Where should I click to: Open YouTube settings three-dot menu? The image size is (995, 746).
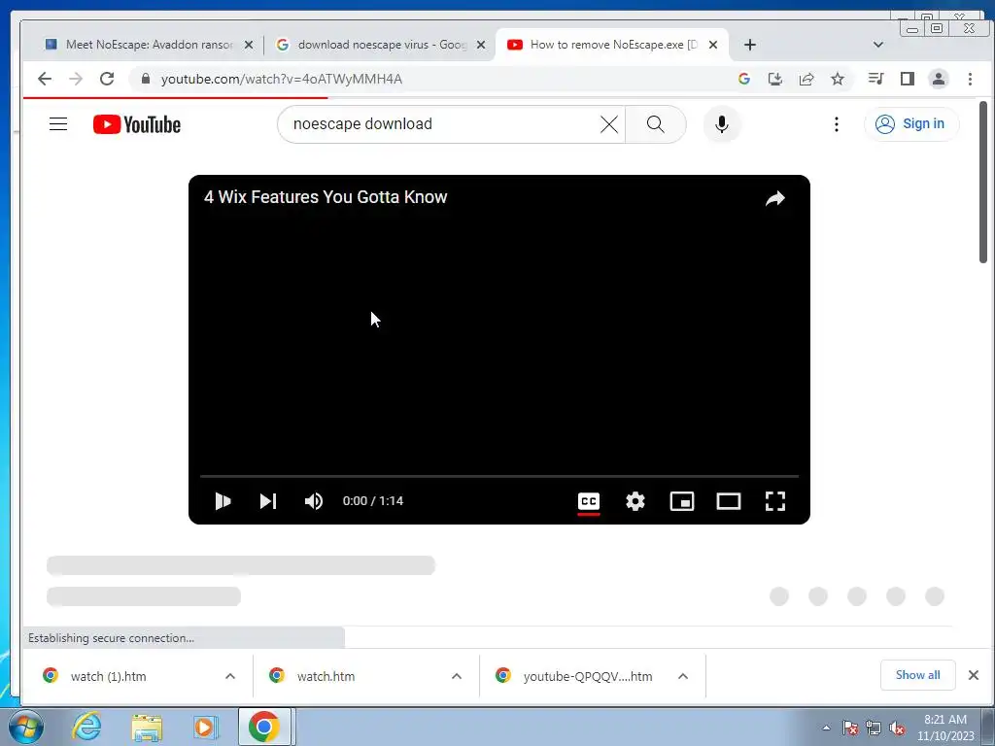pyautogui.click(x=837, y=124)
